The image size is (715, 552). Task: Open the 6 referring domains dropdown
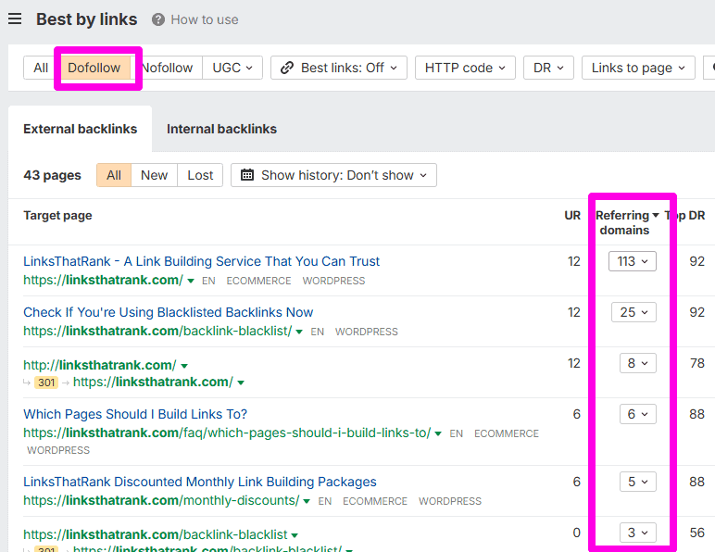(638, 414)
